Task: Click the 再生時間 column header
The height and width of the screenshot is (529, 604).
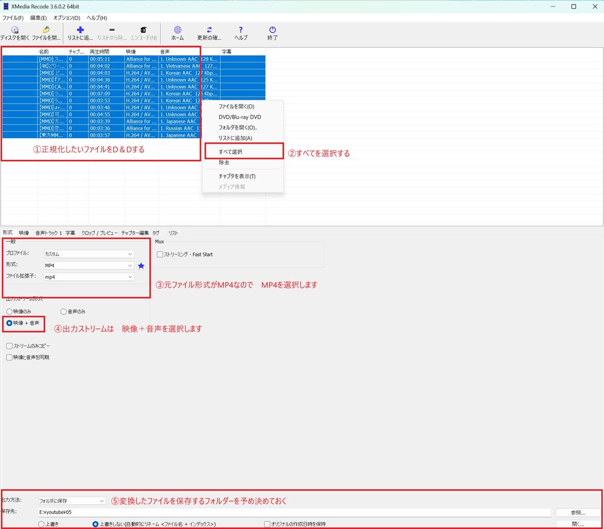Action: click(x=106, y=52)
